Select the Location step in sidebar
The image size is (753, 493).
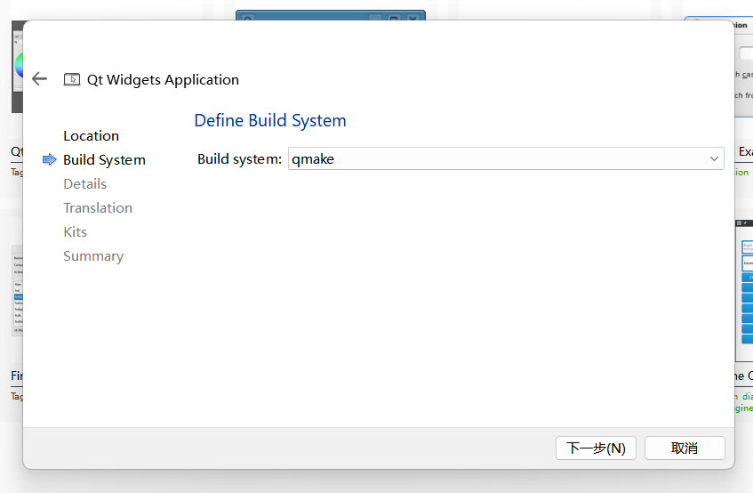92,136
